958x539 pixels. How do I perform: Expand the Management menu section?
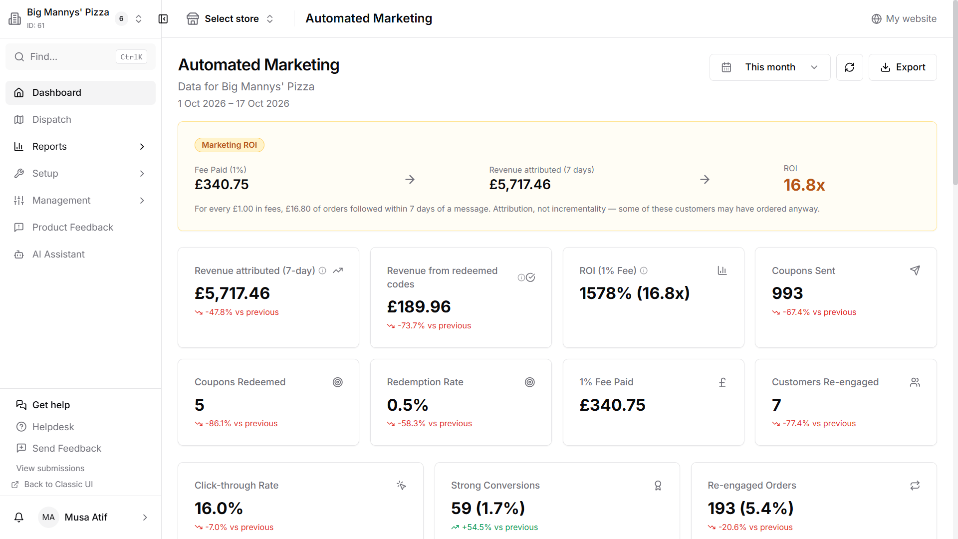coord(80,201)
